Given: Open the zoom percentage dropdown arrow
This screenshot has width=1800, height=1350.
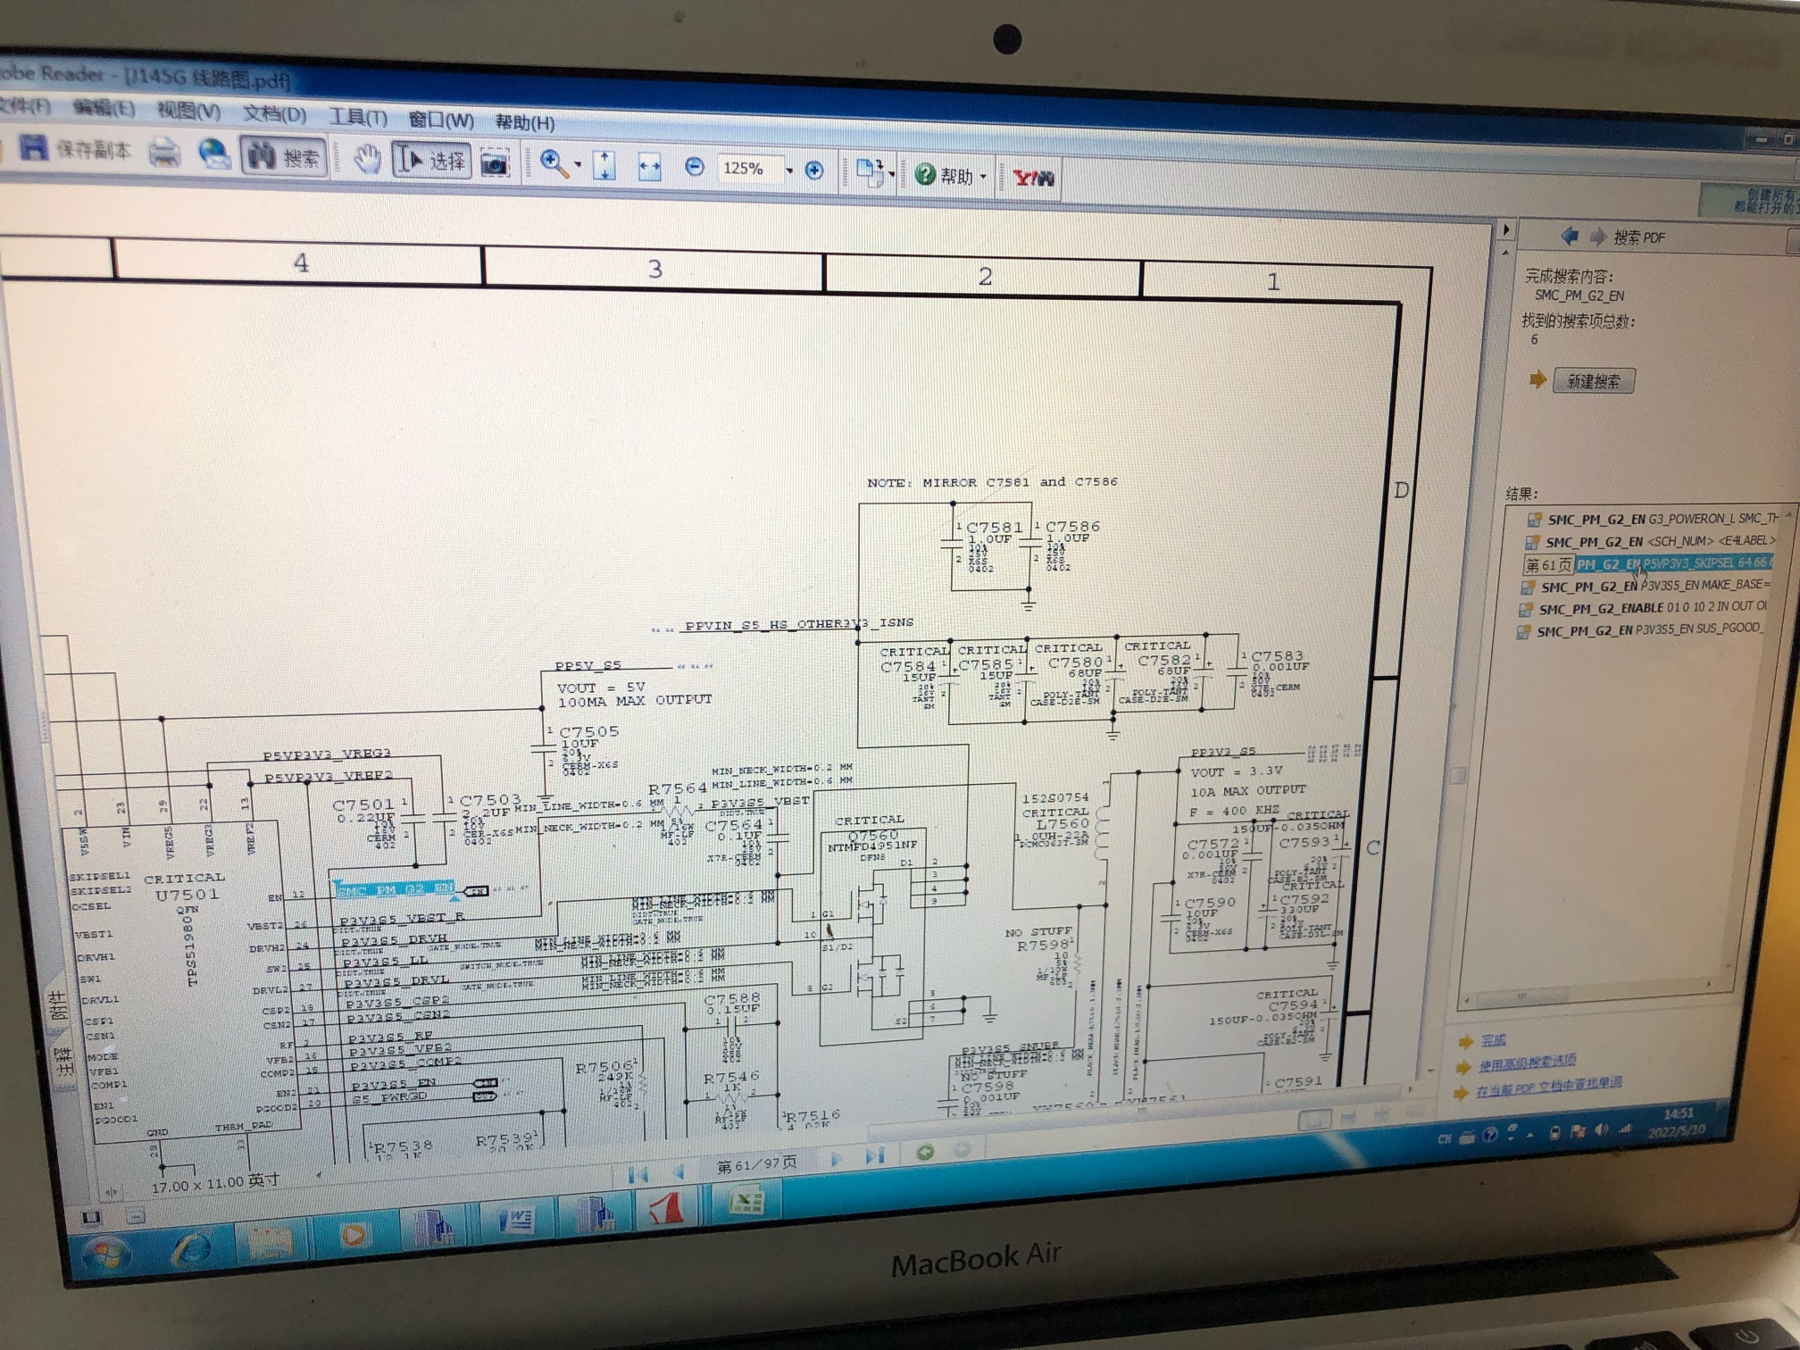Looking at the screenshot, I should 789,170.
